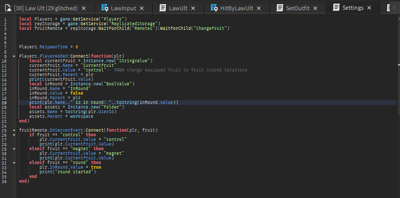Click line number 7 in the gutter

click(x=6, y=47)
